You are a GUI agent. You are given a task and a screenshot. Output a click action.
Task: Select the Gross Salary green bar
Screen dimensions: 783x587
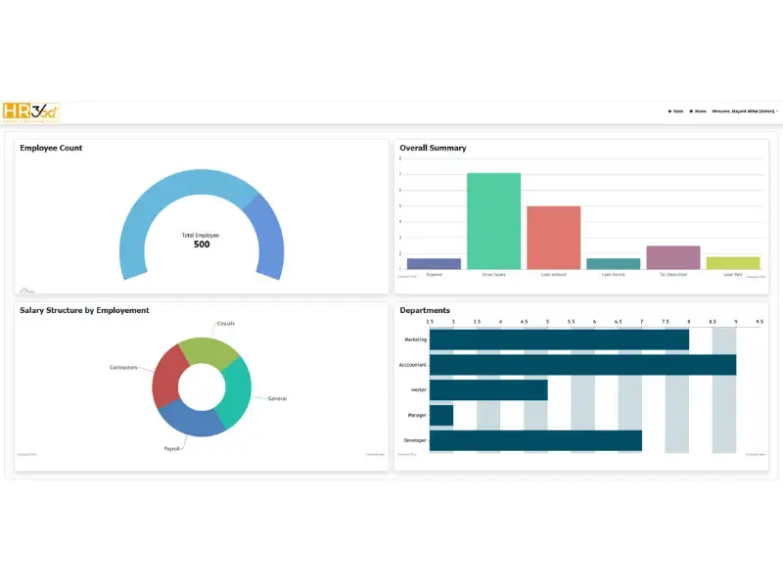(x=493, y=221)
